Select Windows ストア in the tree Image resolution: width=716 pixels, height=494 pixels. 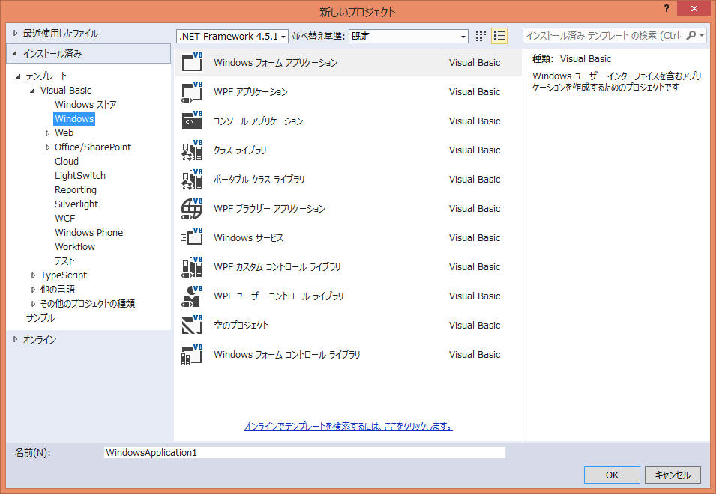point(86,104)
